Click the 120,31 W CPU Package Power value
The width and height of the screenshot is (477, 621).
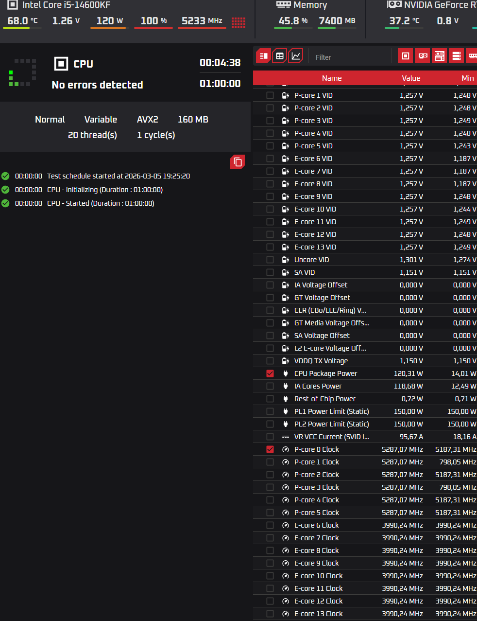(x=409, y=373)
